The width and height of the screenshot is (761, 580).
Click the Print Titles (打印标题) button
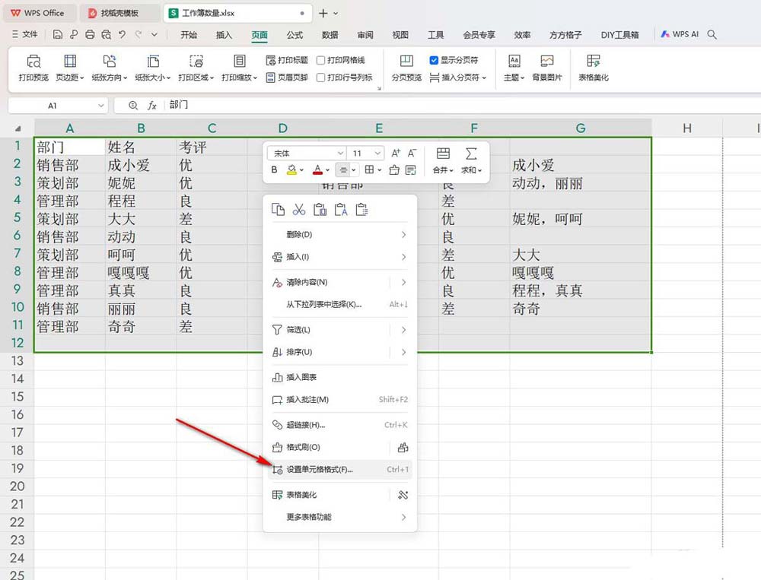[287, 60]
